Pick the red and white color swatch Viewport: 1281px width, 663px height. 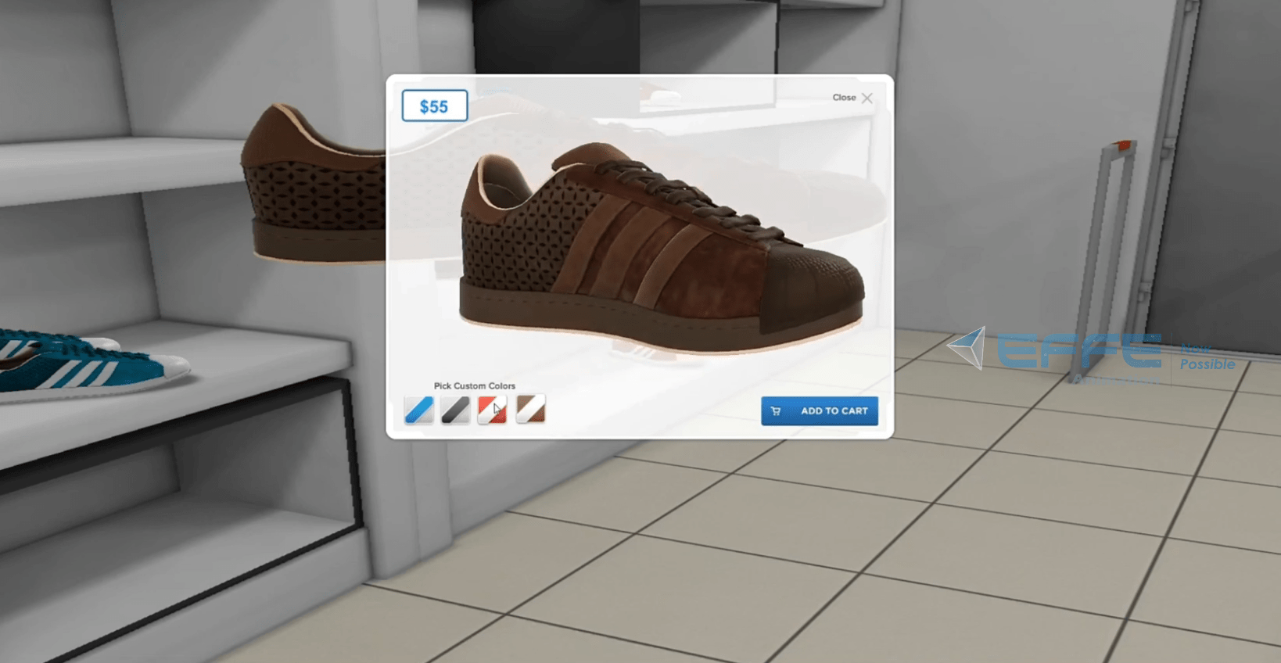492,410
